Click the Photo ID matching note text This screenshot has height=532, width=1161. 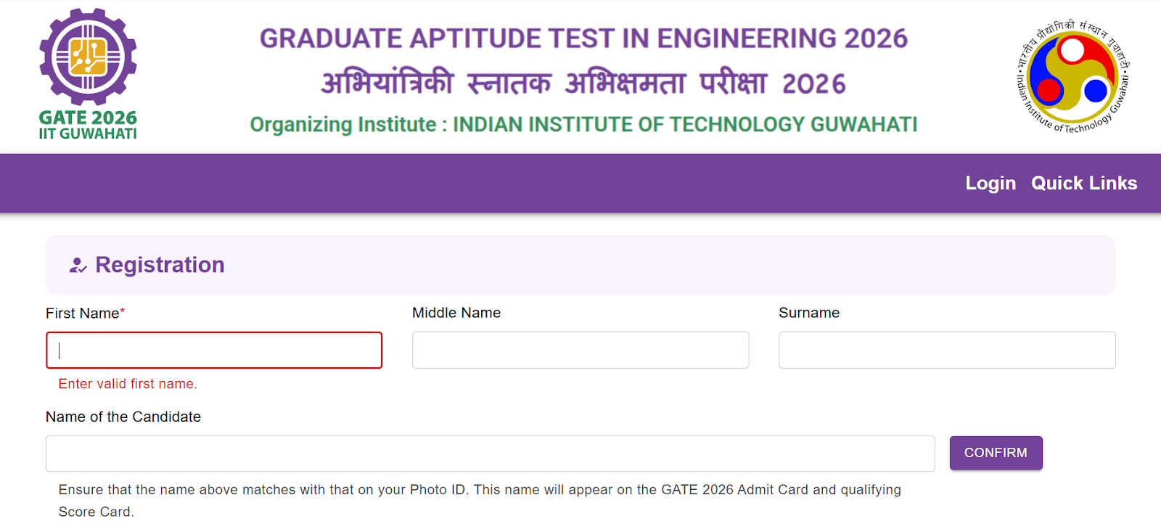tap(479, 491)
